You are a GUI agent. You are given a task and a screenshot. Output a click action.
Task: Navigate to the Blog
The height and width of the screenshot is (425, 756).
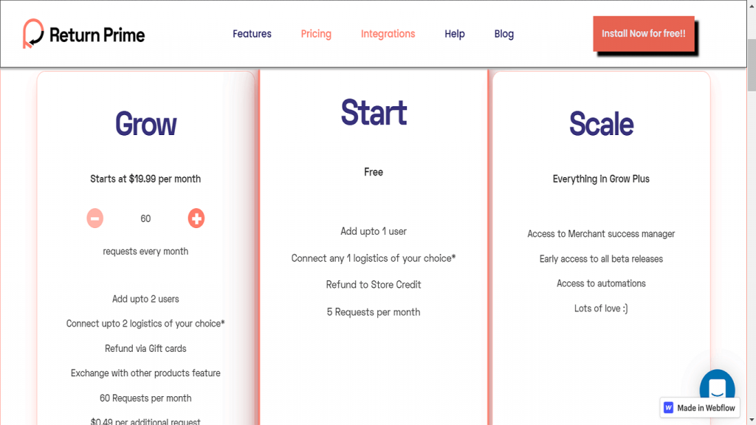[x=504, y=33]
